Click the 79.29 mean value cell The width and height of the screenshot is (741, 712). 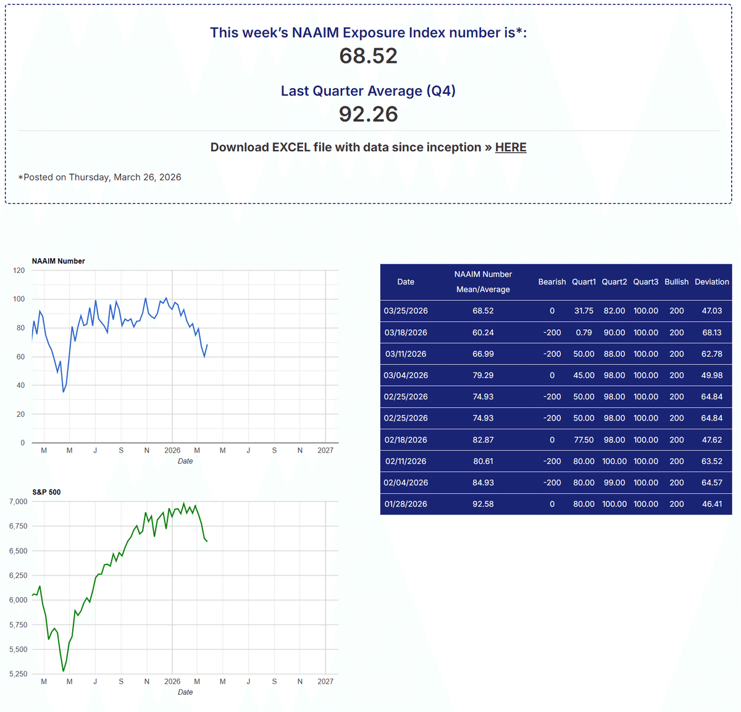click(x=483, y=375)
